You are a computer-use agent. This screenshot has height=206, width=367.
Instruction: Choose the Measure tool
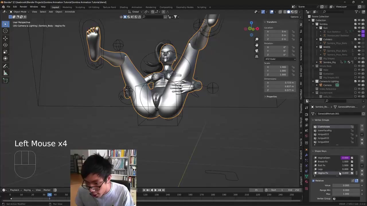point(5,73)
